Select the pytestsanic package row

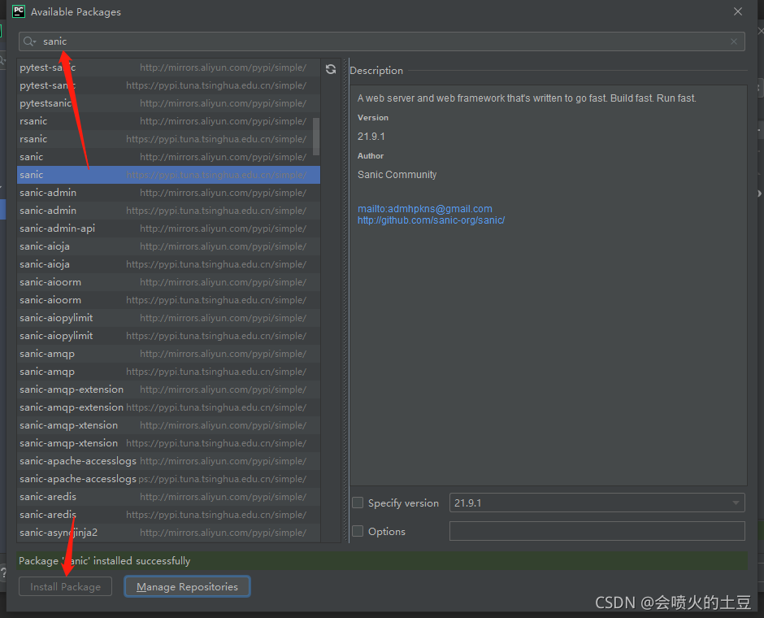tap(168, 103)
